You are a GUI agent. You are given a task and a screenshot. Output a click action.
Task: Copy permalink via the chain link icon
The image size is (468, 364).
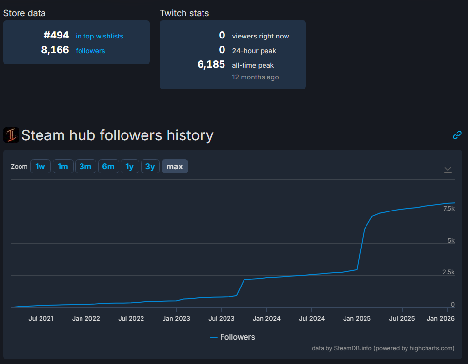coord(457,135)
